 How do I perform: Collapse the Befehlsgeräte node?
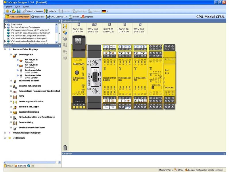(11, 54)
